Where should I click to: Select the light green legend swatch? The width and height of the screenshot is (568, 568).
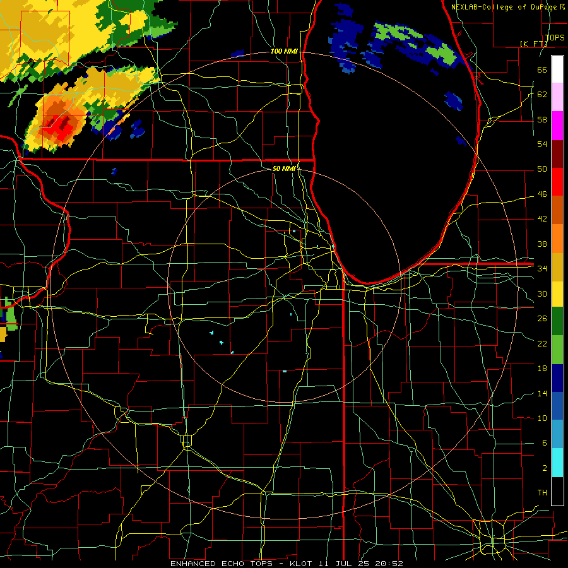point(557,350)
